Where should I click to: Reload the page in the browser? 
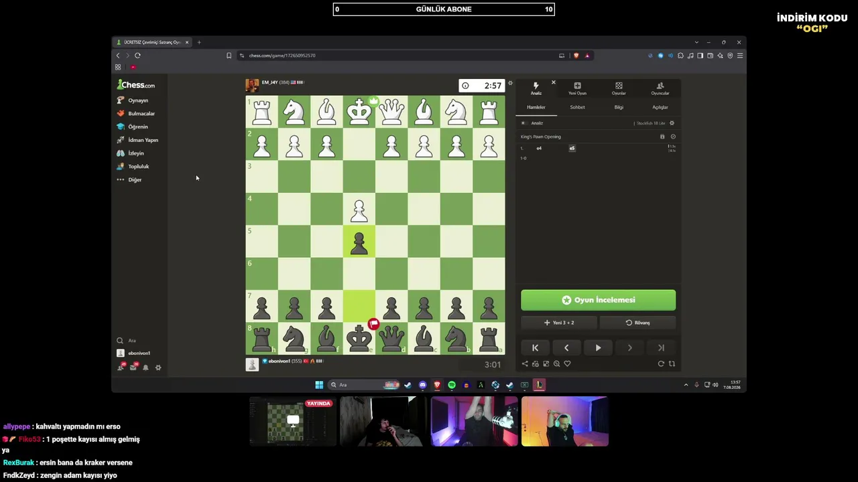coord(137,56)
